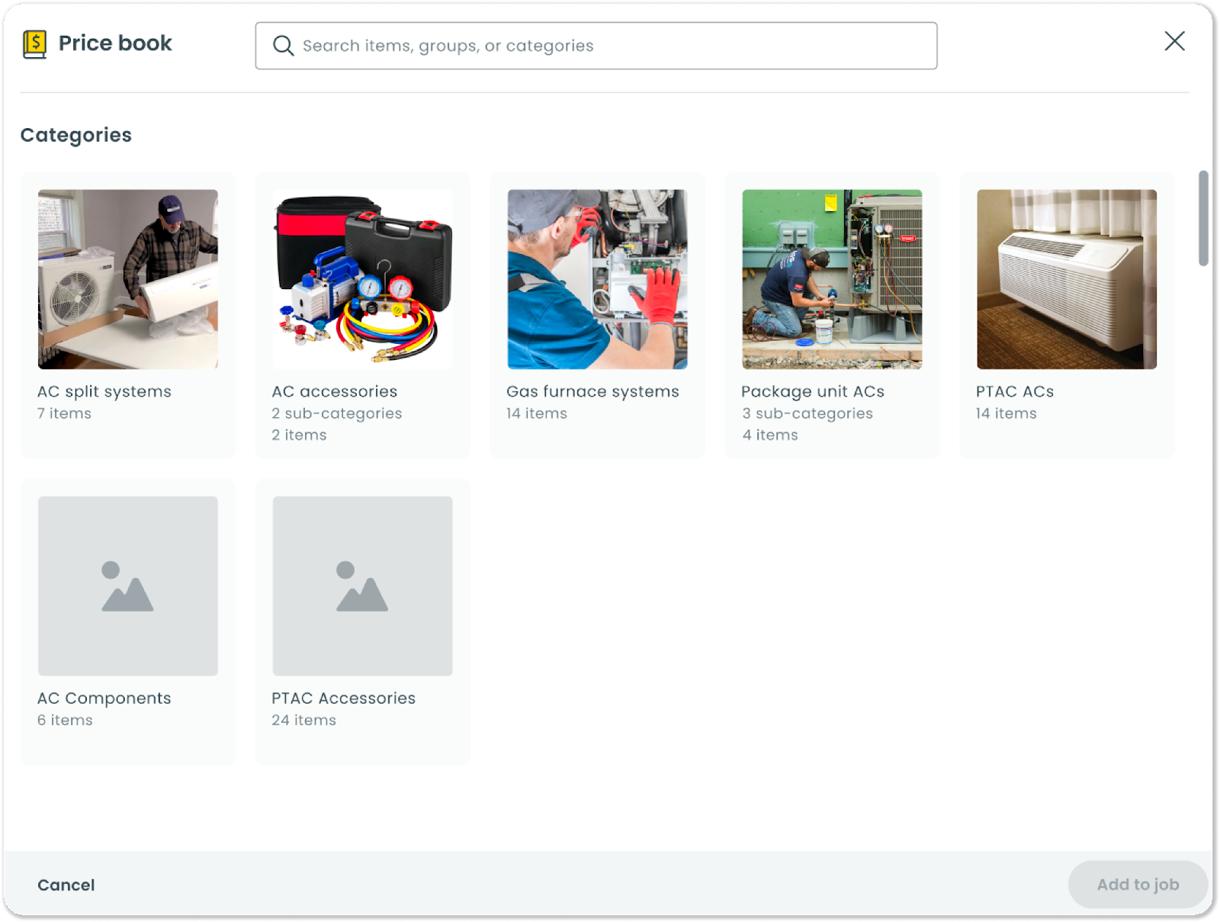Click the 2 sub-categories text
The height and width of the screenshot is (922, 1220).
[337, 413]
